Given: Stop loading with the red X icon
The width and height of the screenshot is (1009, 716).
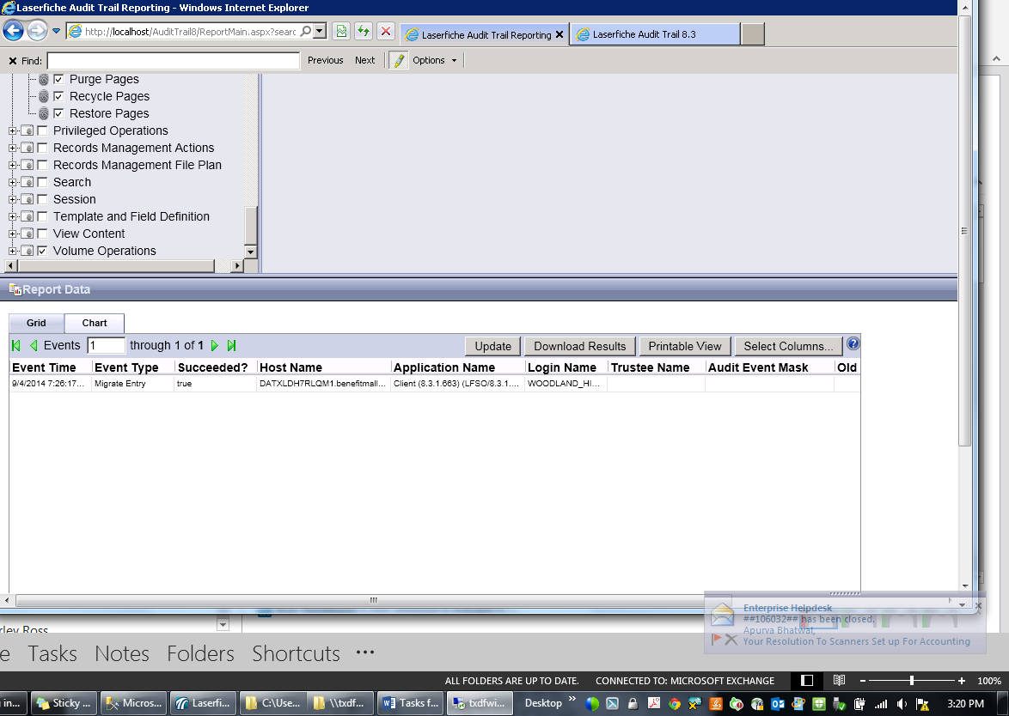Looking at the screenshot, I should (385, 31).
